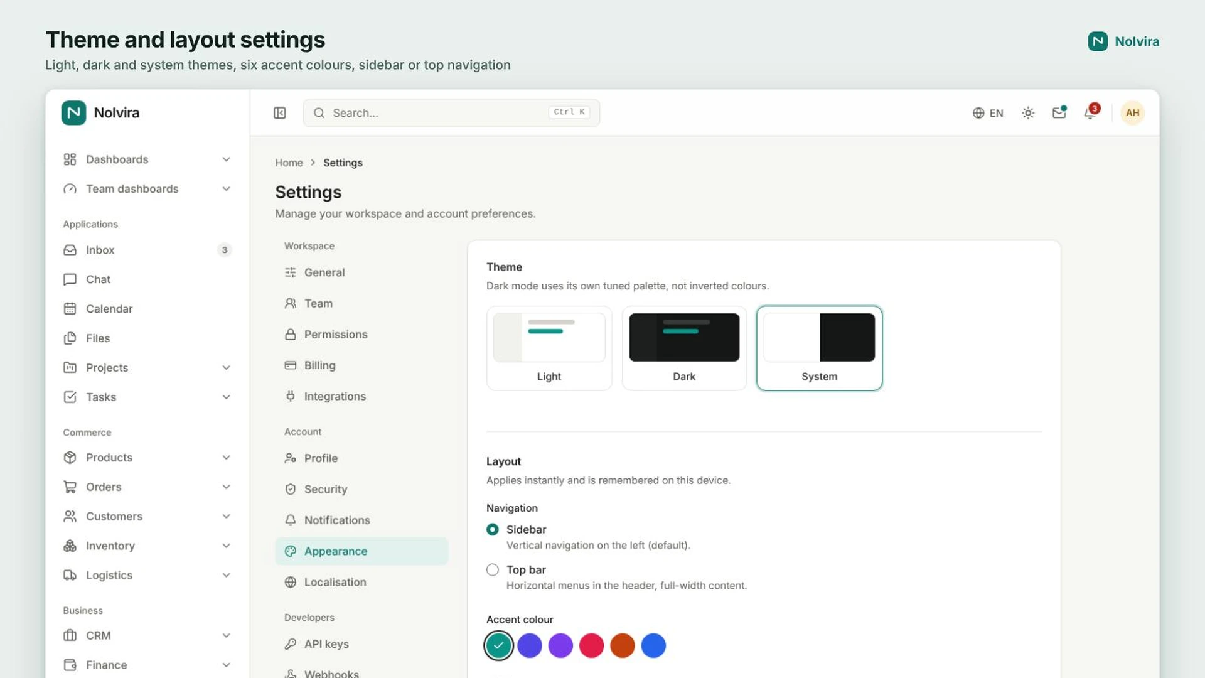Open the Integrations settings section

point(361,396)
